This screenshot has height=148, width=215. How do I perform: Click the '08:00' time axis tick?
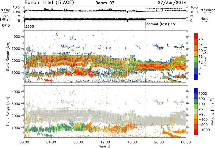click(78, 142)
